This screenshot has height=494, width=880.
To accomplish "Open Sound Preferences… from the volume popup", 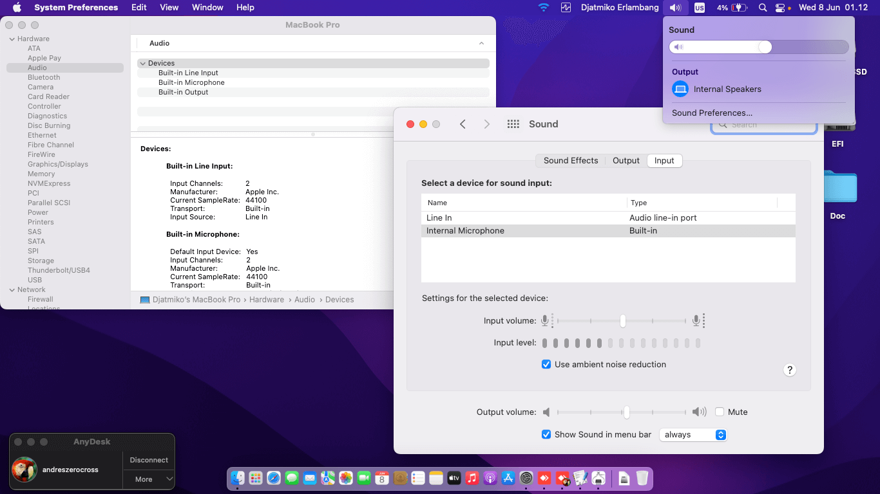I will [712, 113].
